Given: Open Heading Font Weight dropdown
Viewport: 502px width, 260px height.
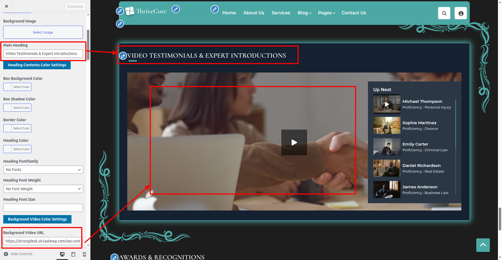Looking at the screenshot, I should tap(43, 189).
